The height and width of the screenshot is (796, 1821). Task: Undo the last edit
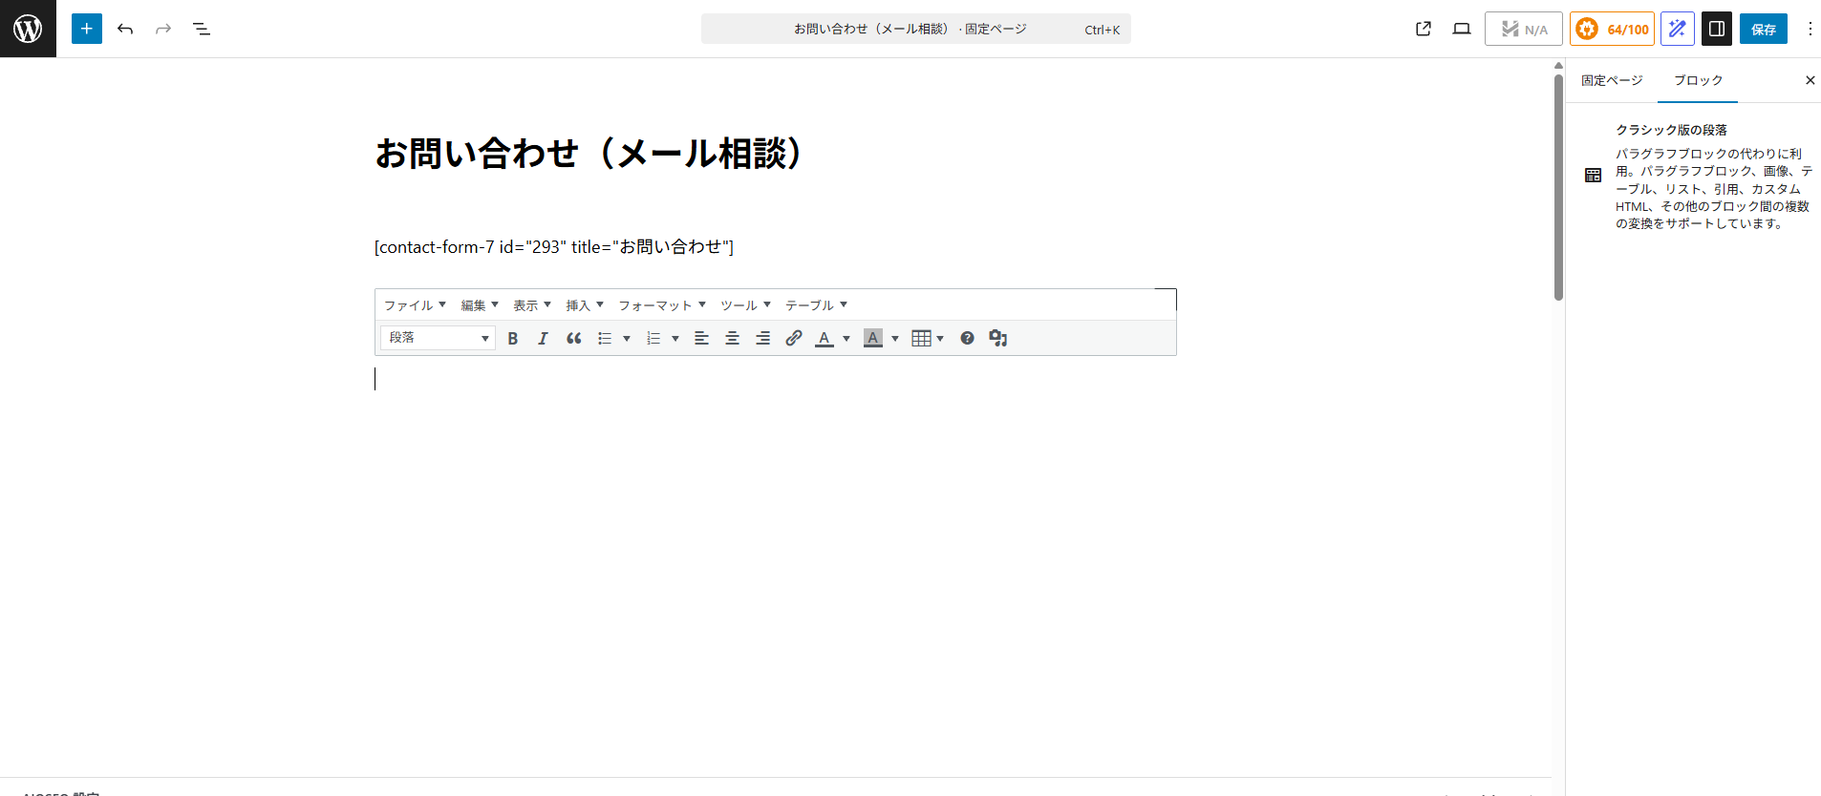(125, 29)
